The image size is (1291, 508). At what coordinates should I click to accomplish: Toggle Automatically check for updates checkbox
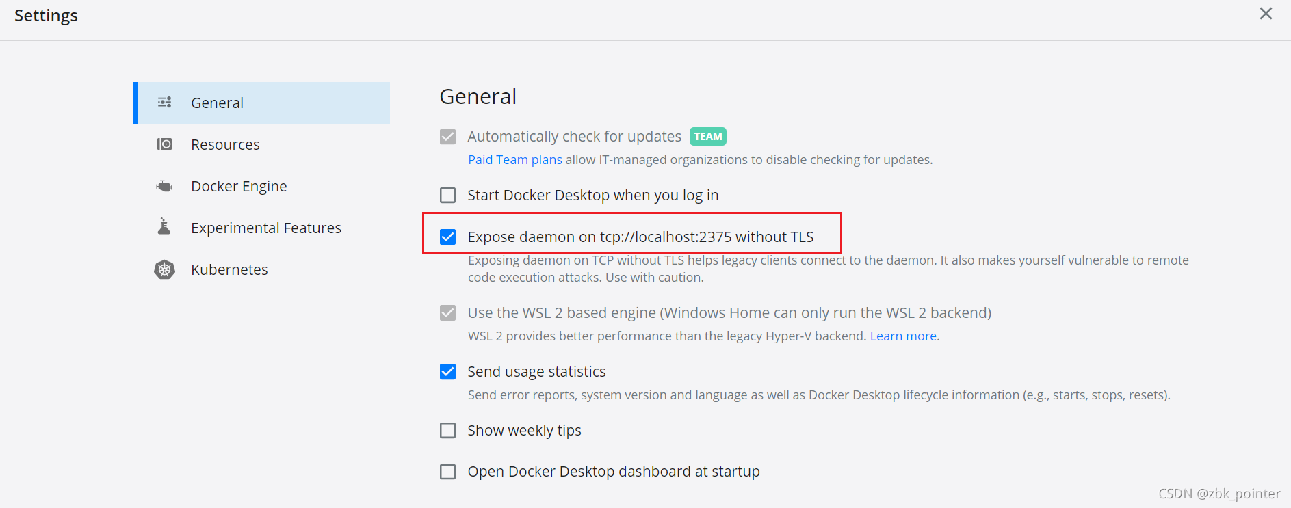pyautogui.click(x=448, y=137)
